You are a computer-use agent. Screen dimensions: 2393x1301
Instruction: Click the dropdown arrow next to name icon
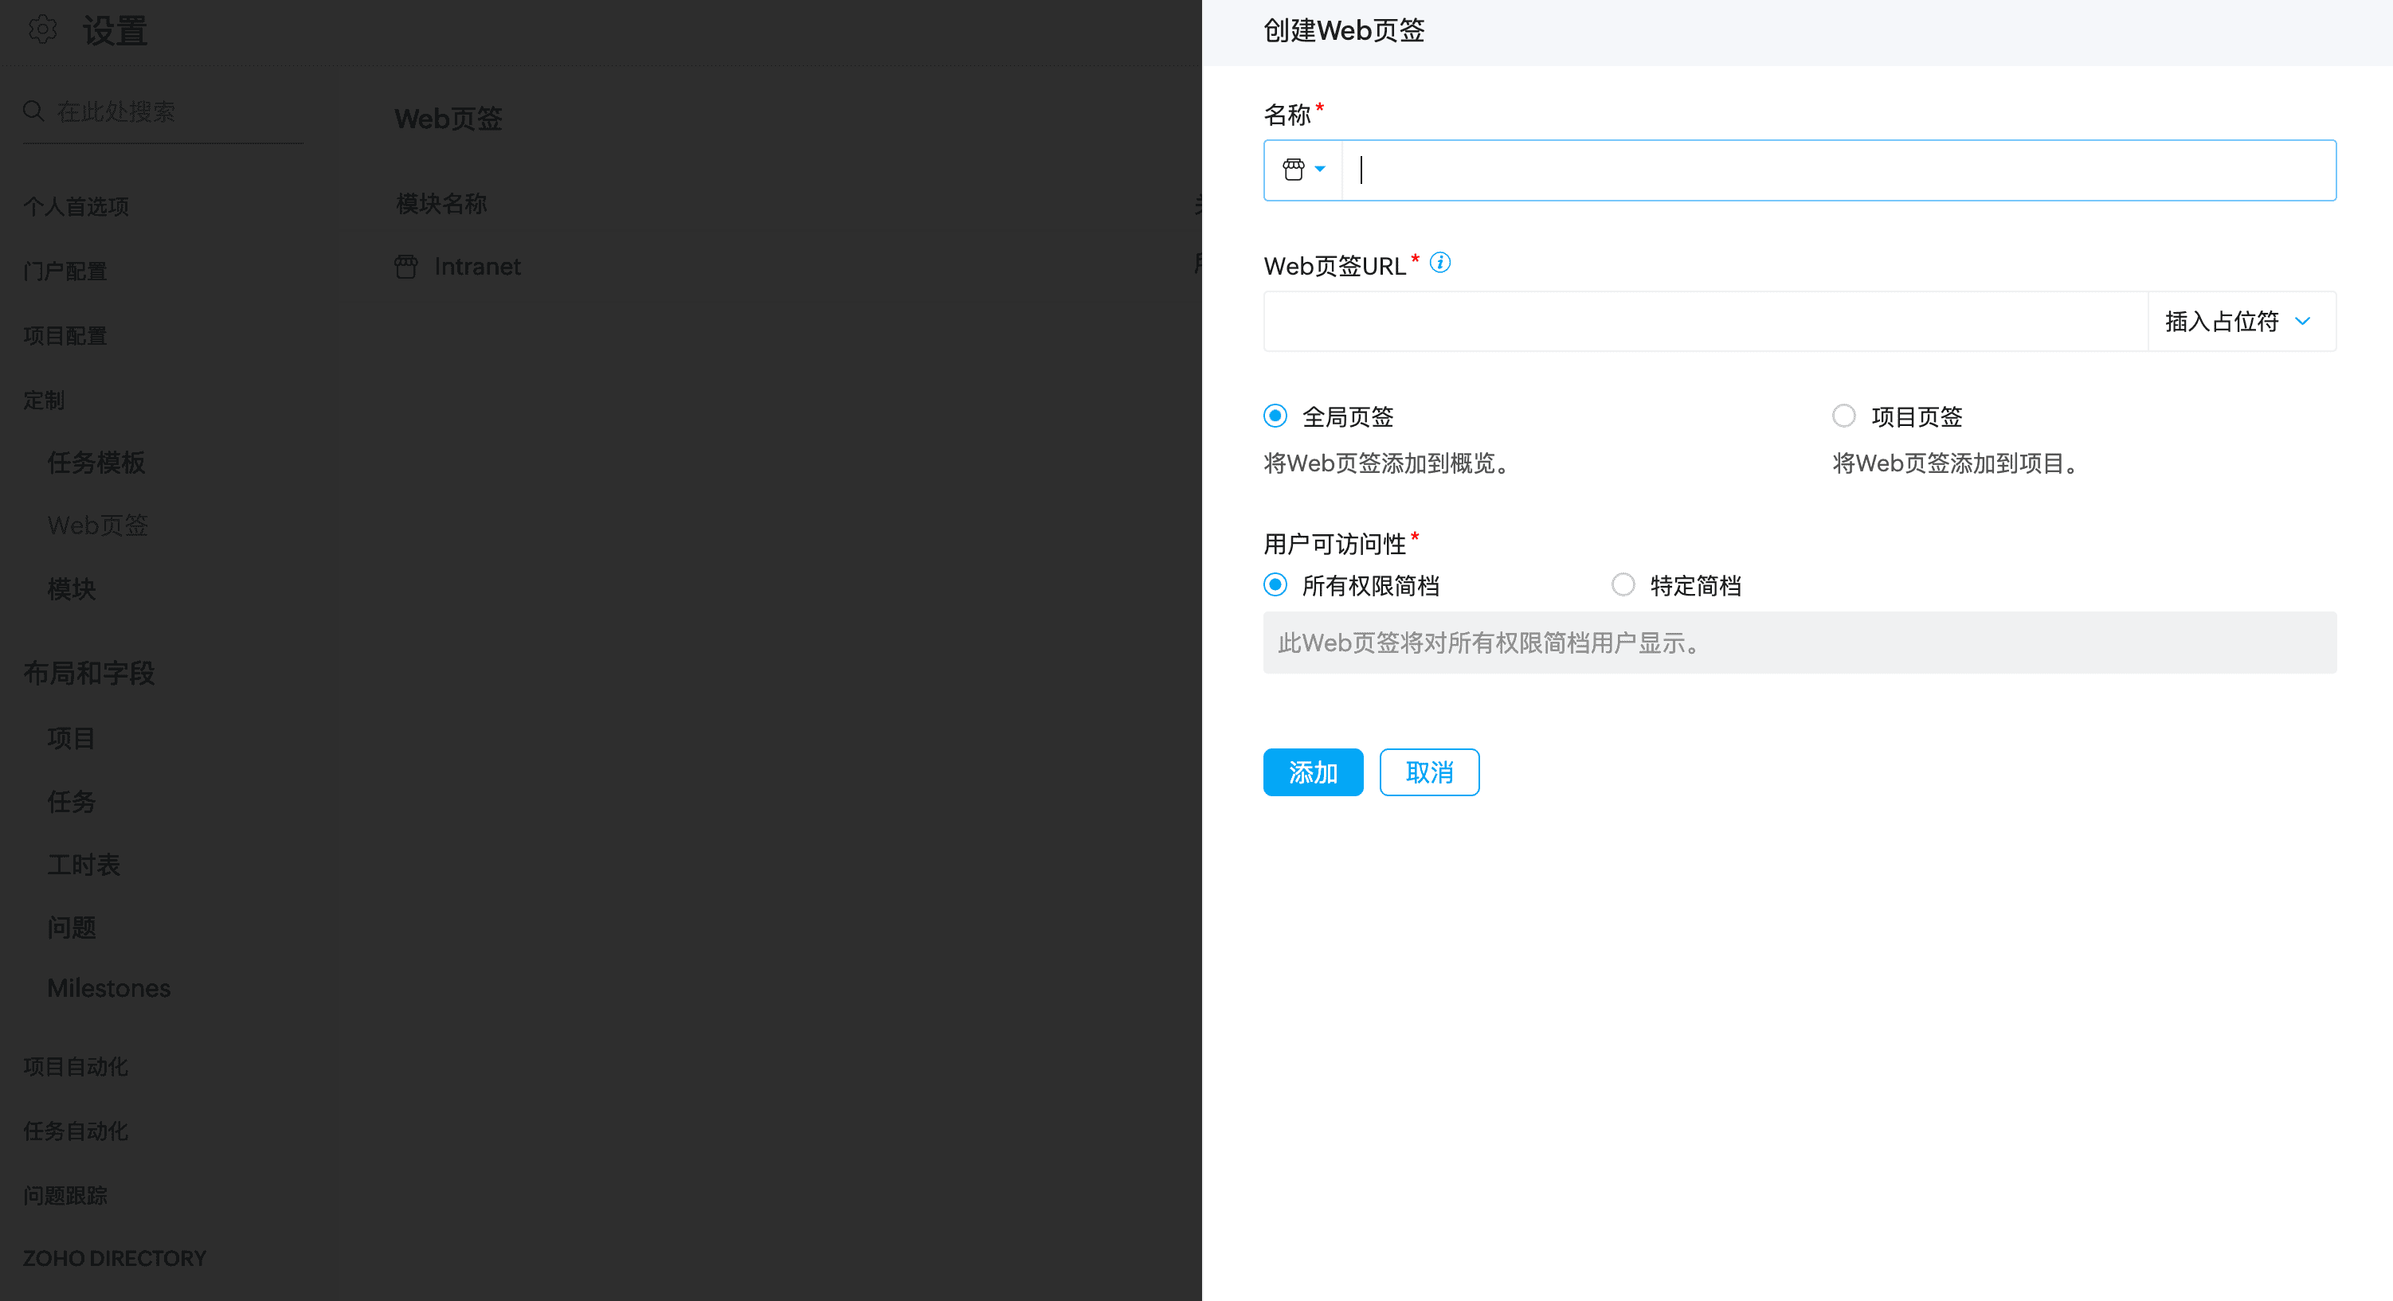[1320, 170]
